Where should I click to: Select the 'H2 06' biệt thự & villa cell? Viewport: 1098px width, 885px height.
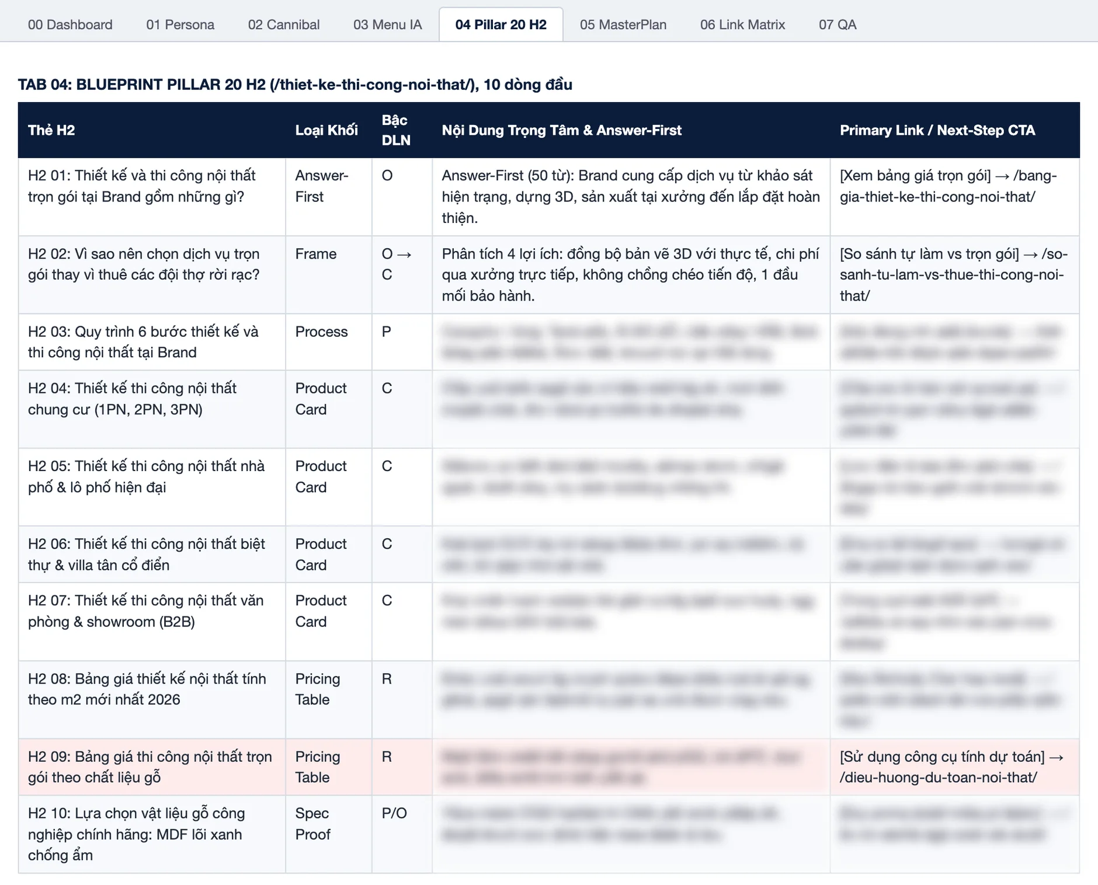(152, 554)
